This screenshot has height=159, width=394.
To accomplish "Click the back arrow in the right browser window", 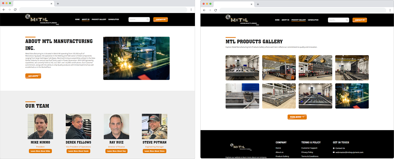I will coord(204,10).
